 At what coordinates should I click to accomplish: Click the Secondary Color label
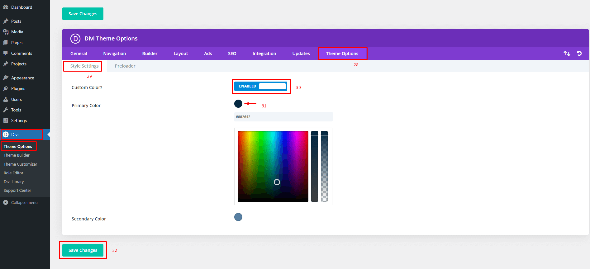point(89,219)
